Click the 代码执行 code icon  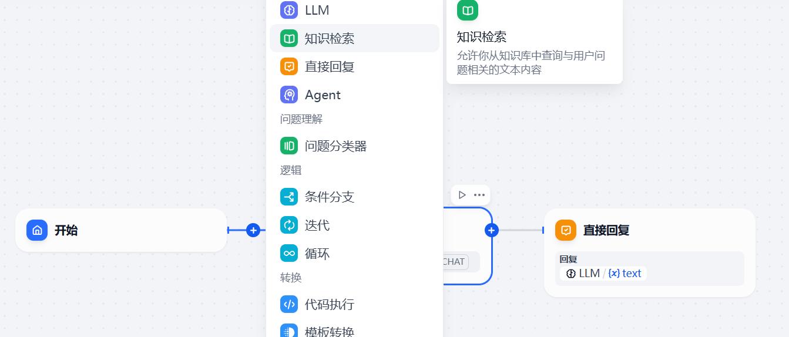coord(289,304)
